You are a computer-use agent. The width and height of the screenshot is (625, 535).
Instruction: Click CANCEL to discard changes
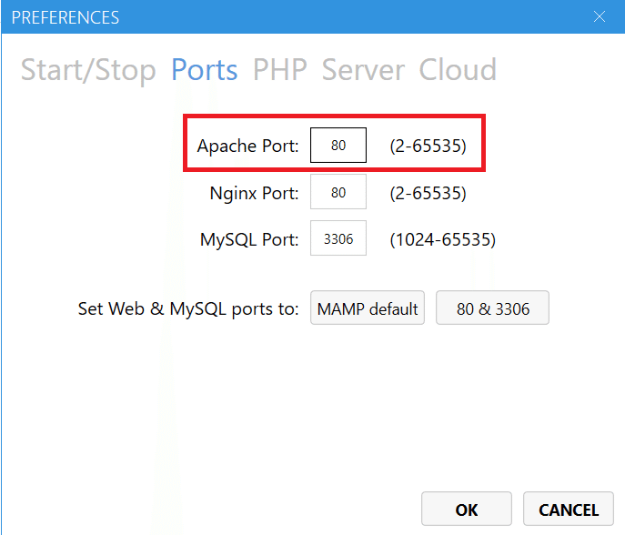[x=569, y=510]
